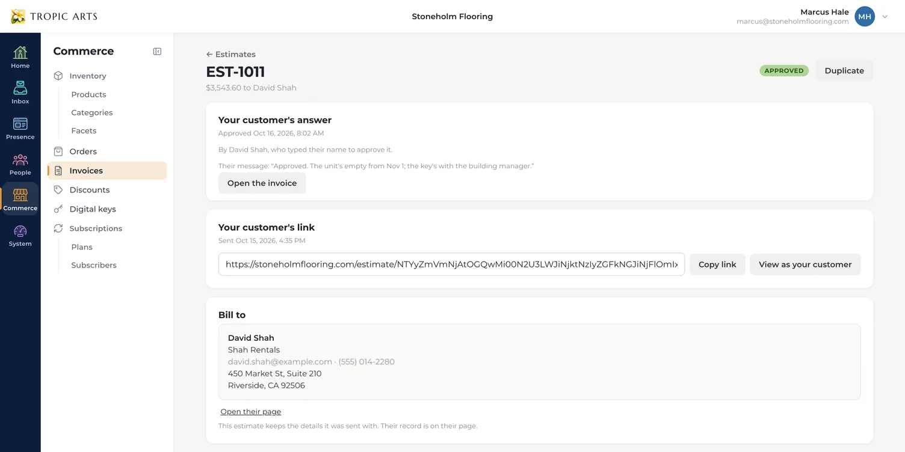Expand the account menu chevron

click(885, 17)
